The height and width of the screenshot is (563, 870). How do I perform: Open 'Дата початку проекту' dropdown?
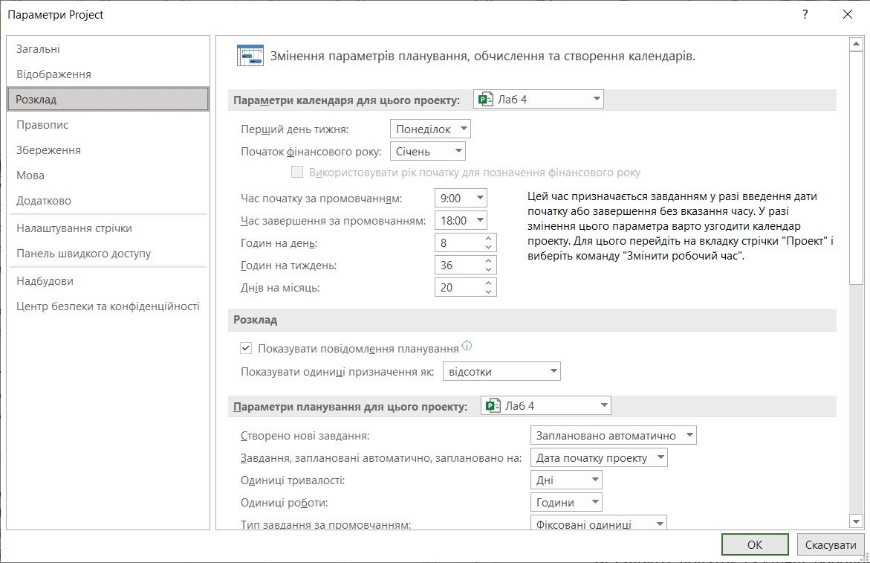click(x=599, y=457)
